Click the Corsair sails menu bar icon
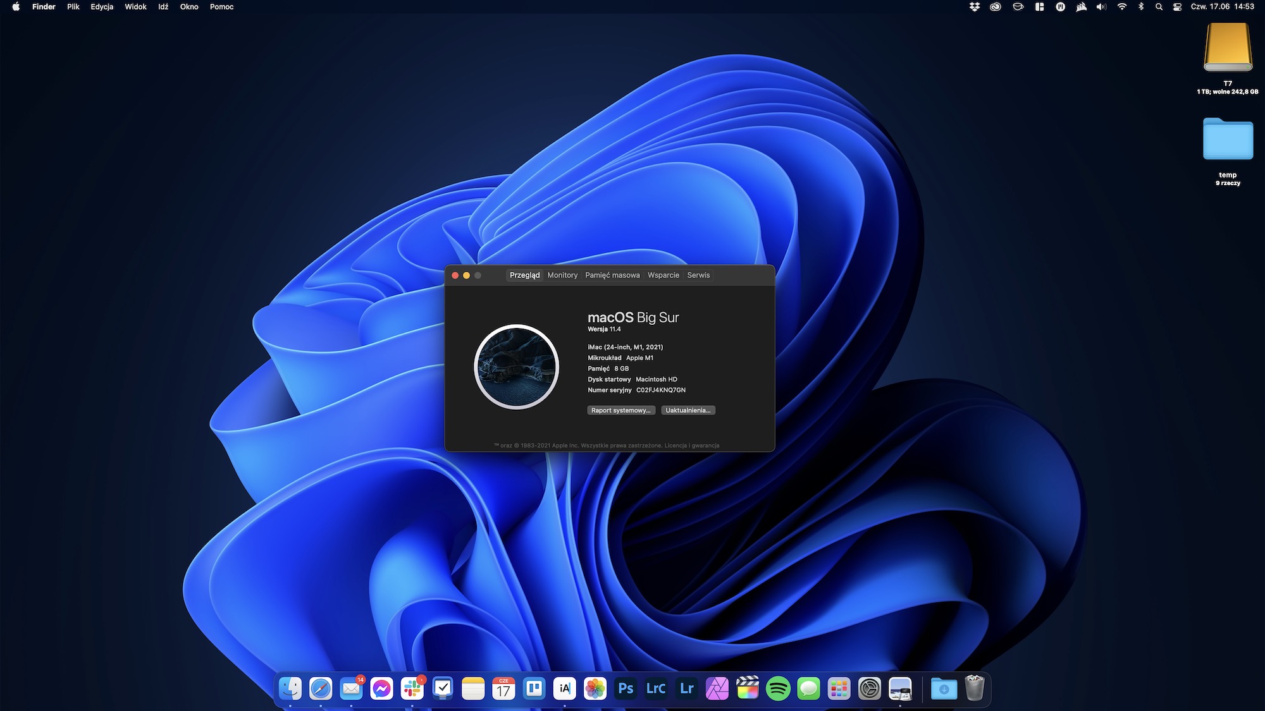Screen dimensions: 1265x711 [1082, 7]
